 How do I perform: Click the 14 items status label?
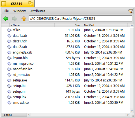(7, 115)
